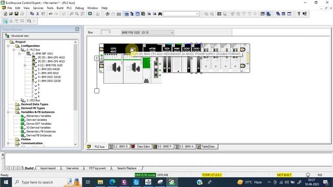Click the binoculars search icon
The image size is (333, 187).
pos(160,14)
